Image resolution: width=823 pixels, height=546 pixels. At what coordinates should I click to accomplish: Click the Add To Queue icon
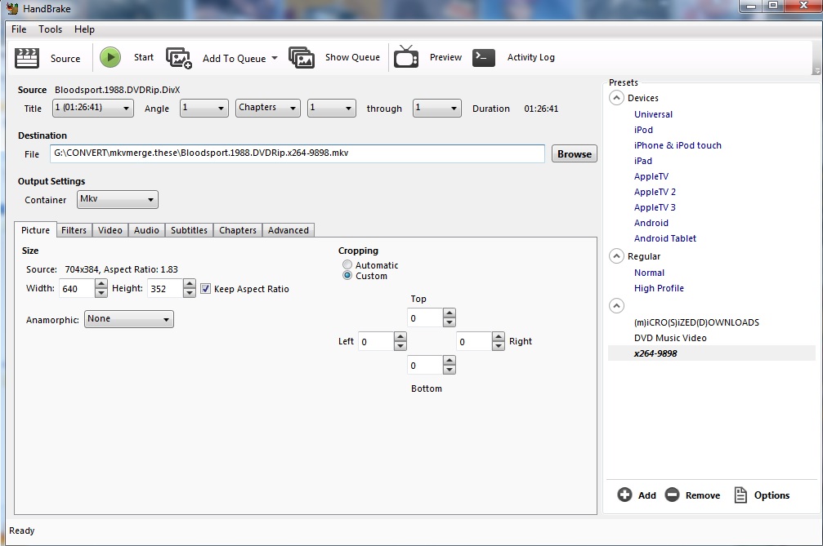[x=179, y=58]
